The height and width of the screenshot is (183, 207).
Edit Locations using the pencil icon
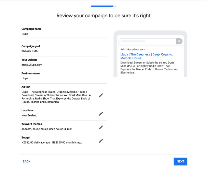[101, 114]
